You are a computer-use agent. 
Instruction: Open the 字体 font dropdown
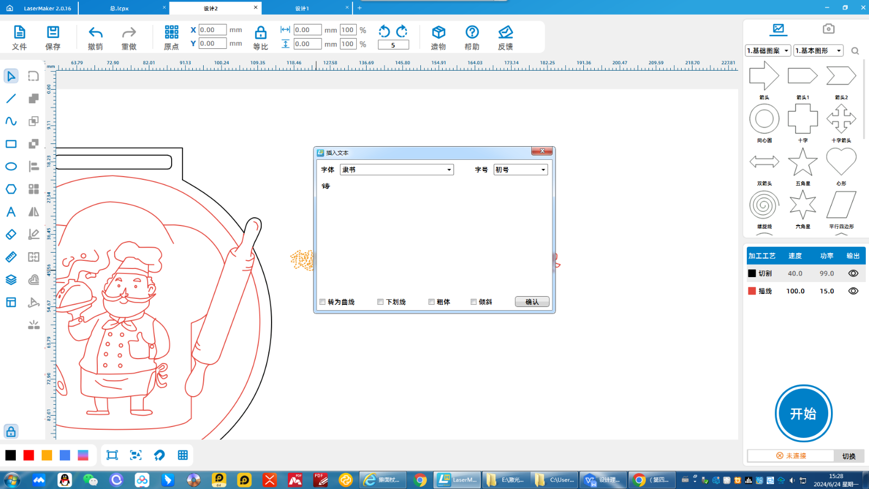click(x=396, y=170)
